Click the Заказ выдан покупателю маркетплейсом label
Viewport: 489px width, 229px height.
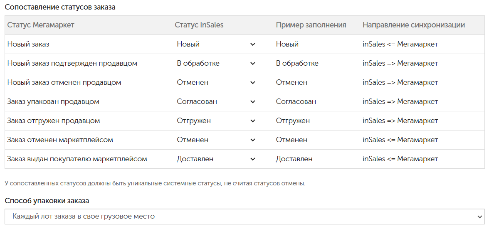pos(77,159)
